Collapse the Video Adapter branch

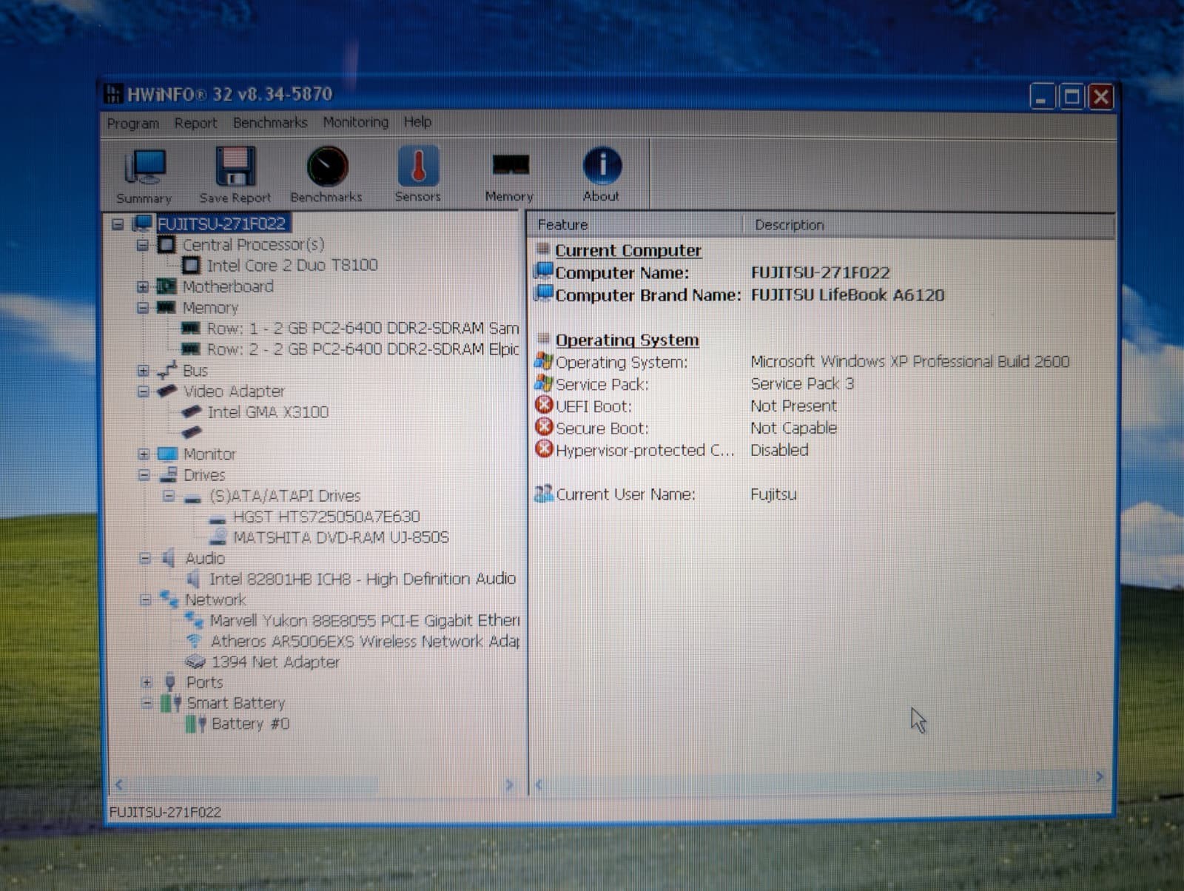click(x=144, y=391)
